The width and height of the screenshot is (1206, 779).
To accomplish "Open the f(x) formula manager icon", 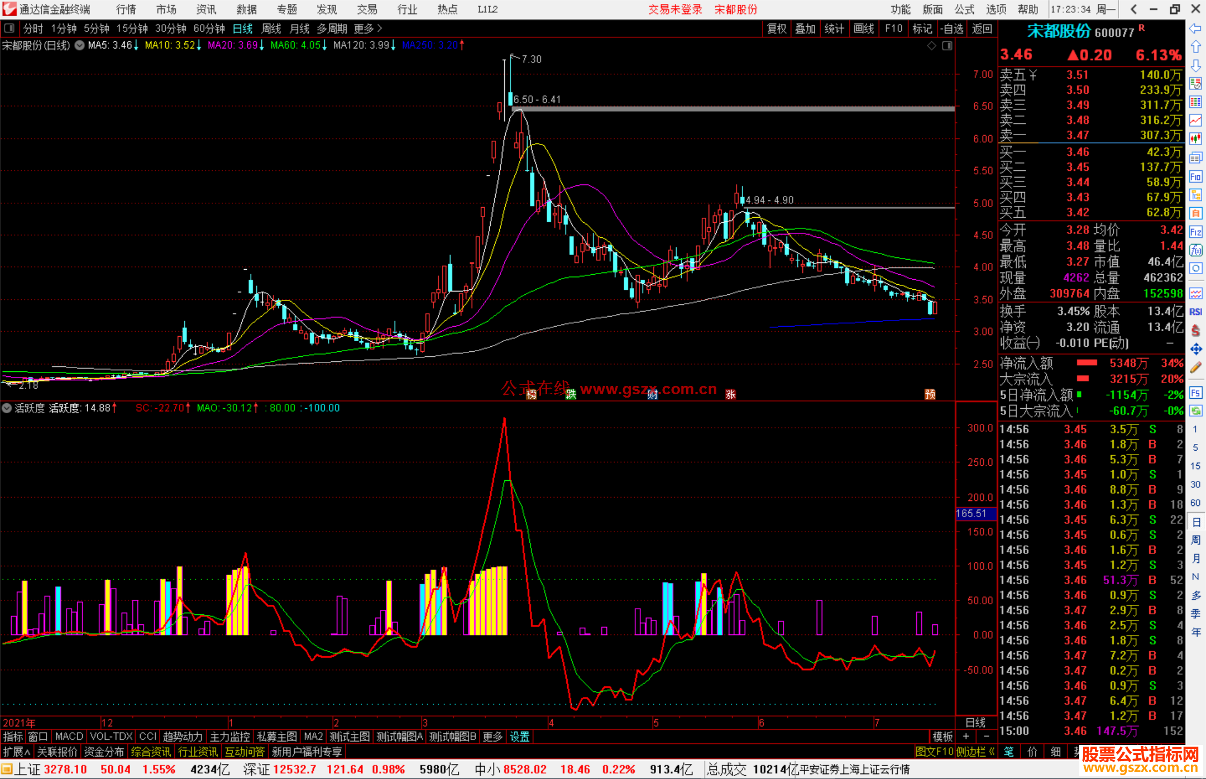I will click(1195, 250).
